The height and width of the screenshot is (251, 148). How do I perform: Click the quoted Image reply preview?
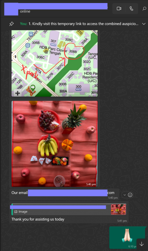pyautogui.click(x=69, y=210)
